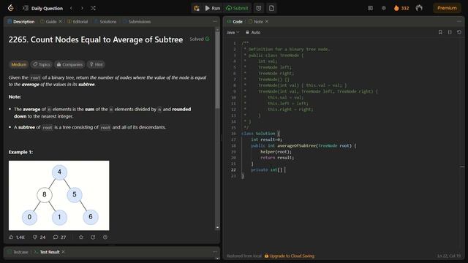Switch to the Testcase tab
Image resolution: width=468 pixels, height=263 pixels.
click(18, 252)
